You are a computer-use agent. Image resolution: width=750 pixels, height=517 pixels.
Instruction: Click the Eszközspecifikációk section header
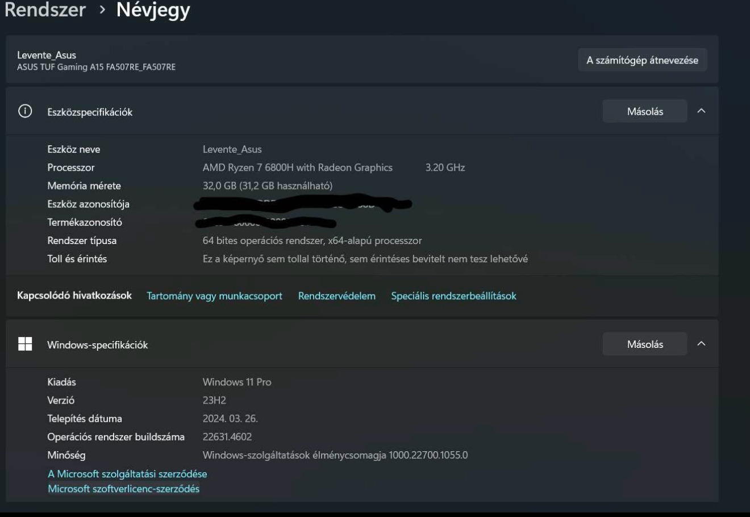click(362, 111)
